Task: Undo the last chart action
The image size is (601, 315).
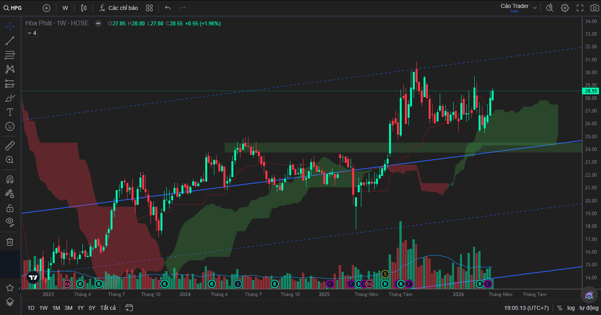Action: (x=168, y=8)
